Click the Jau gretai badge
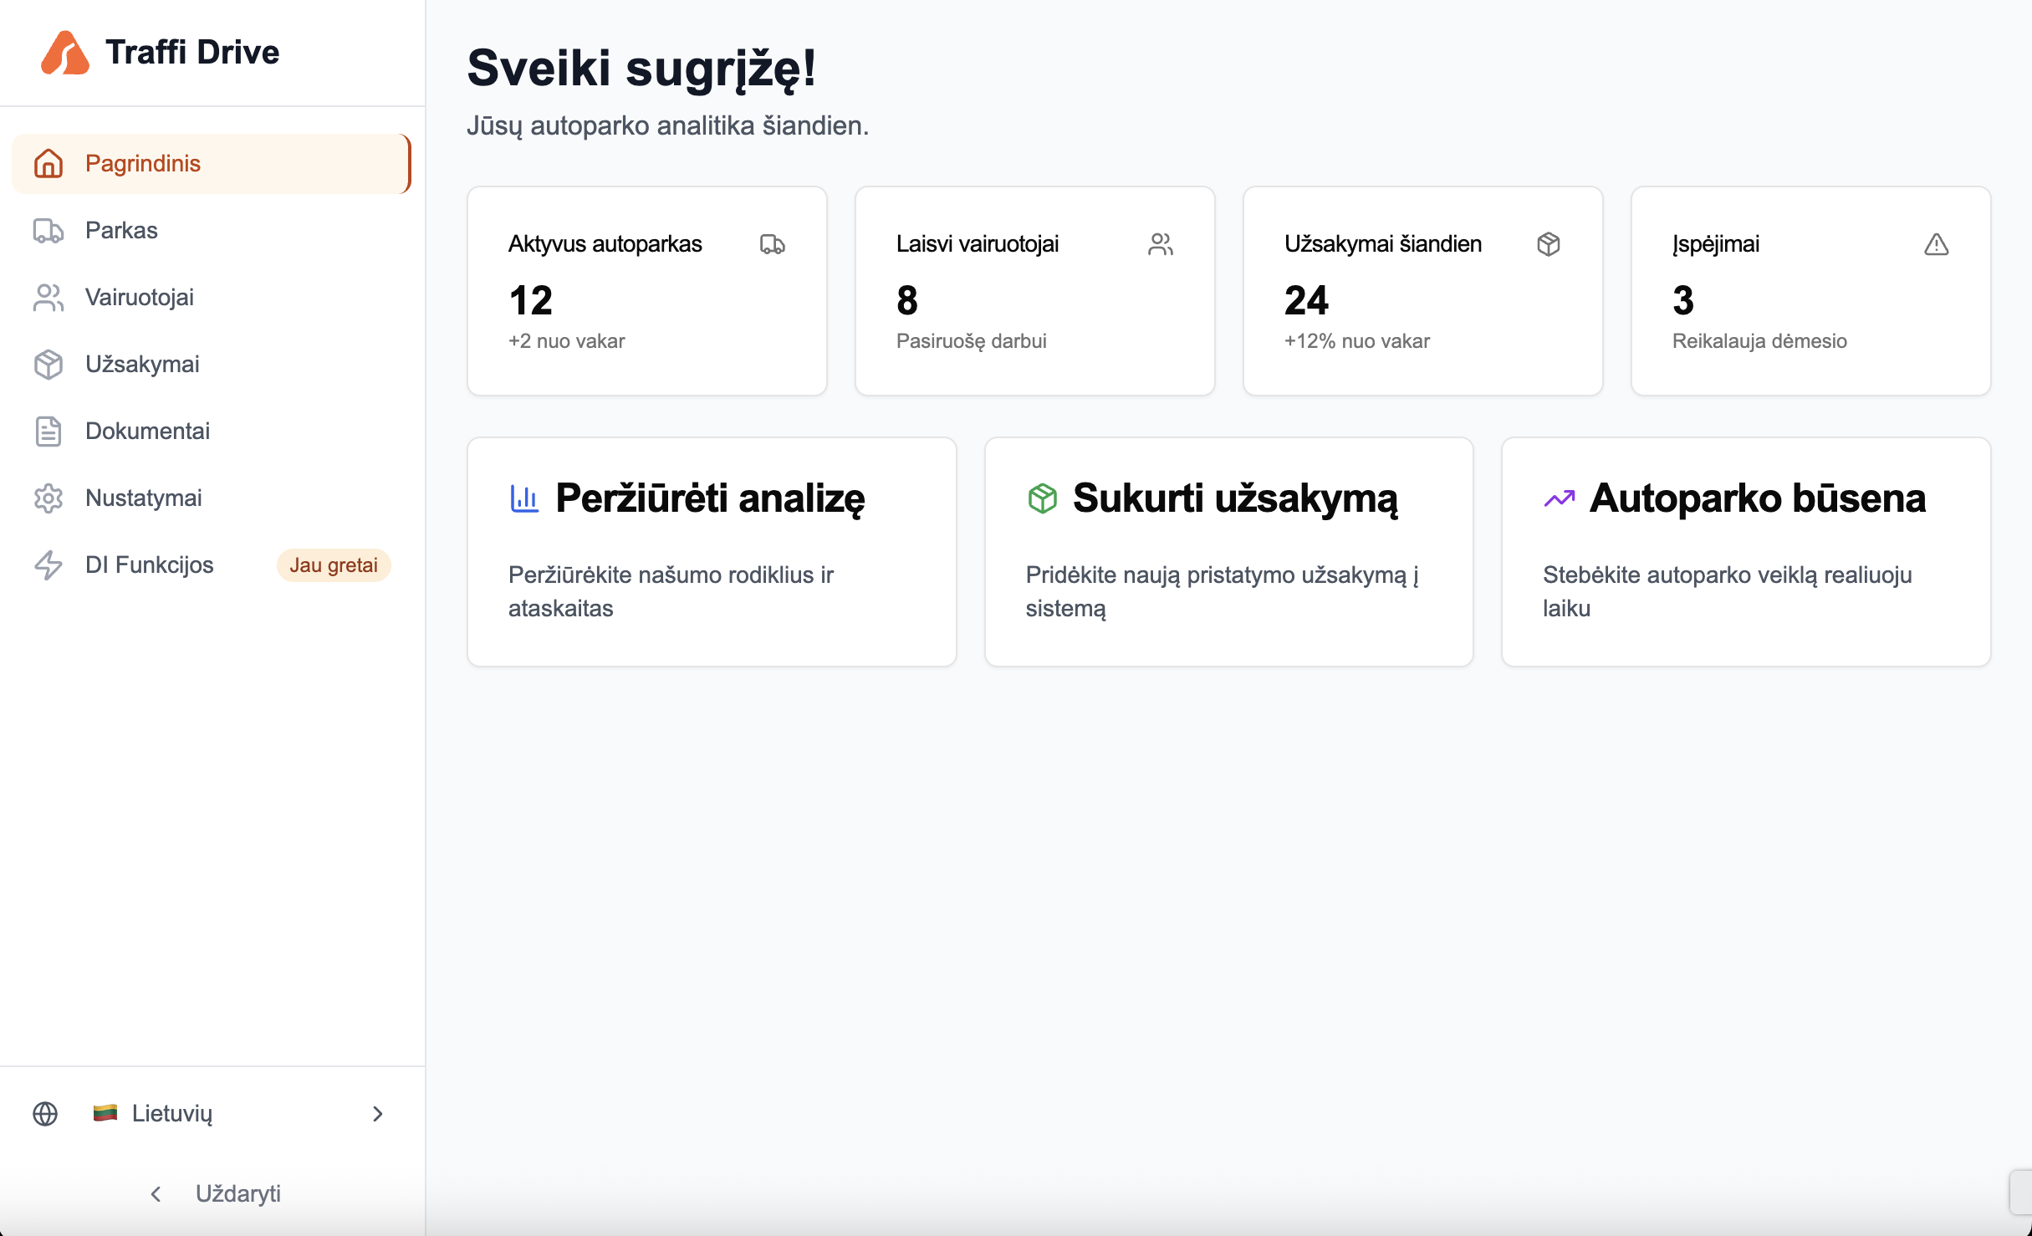Viewport: 2032px width, 1236px height. click(334, 565)
